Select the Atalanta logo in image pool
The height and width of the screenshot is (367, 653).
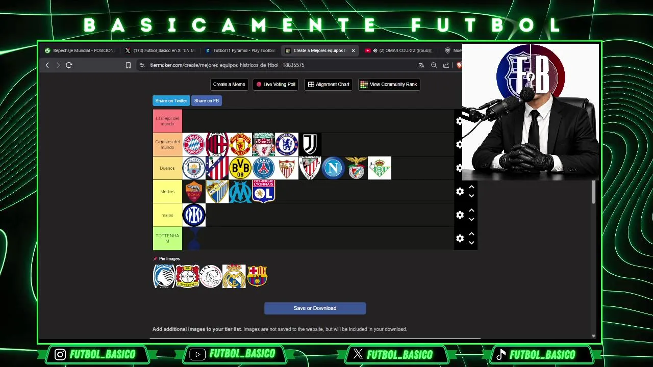click(x=164, y=276)
